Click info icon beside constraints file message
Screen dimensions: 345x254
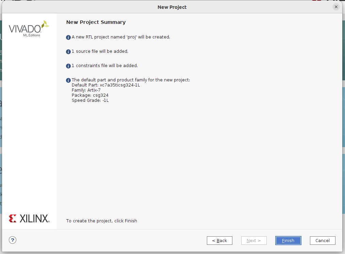[68, 66]
